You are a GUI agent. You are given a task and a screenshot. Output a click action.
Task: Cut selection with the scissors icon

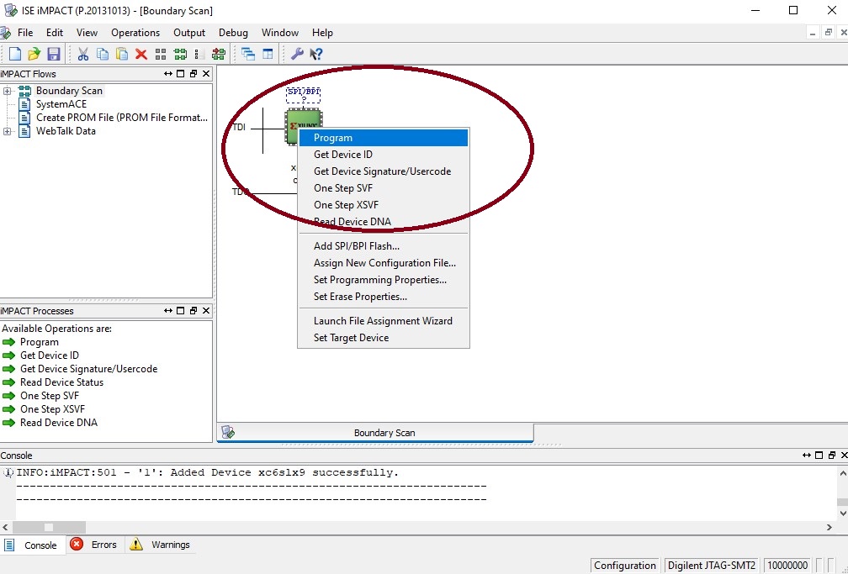(x=82, y=54)
